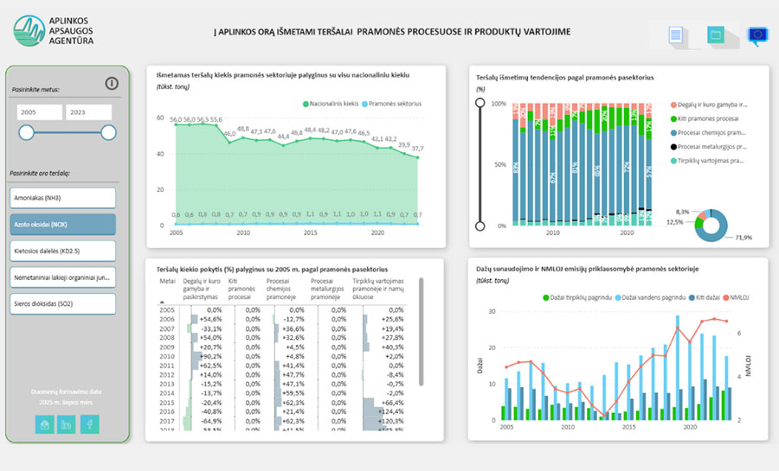Sort by Procesai metalurgijos pramonėje column header
This screenshot has width=779, height=471.
point(327,289)
